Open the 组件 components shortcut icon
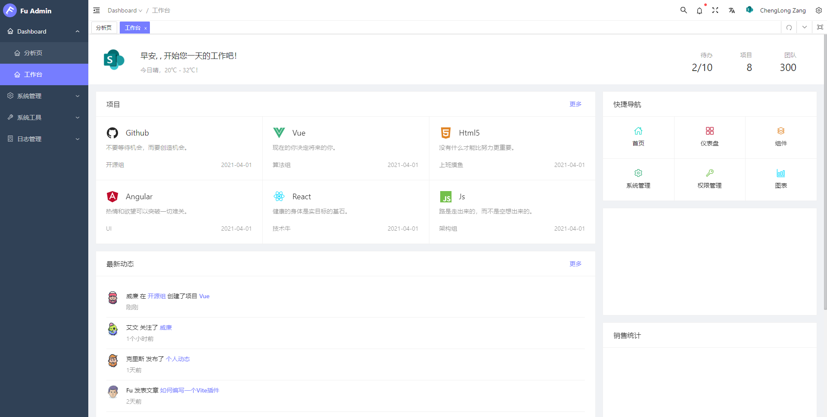The height and width of the screenshot is (417, 827). point(781,131)
